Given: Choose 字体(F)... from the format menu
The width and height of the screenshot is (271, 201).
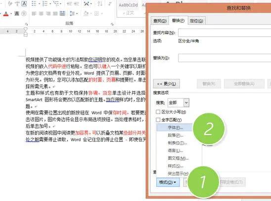Looking at the screenshot, I should [x=174, y=128].
